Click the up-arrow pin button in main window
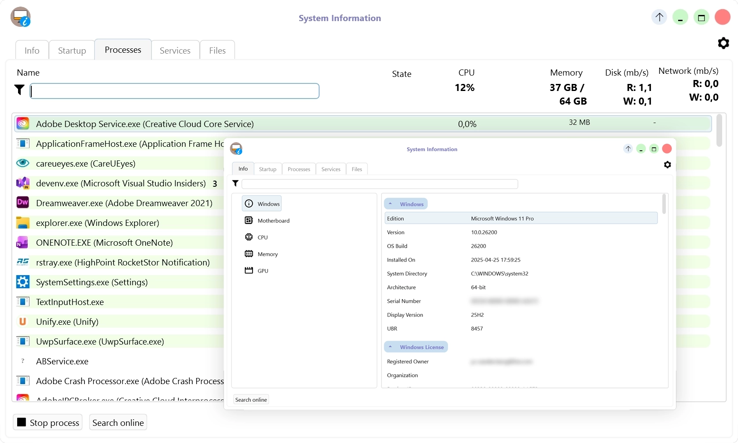 (x=659, y=17)
